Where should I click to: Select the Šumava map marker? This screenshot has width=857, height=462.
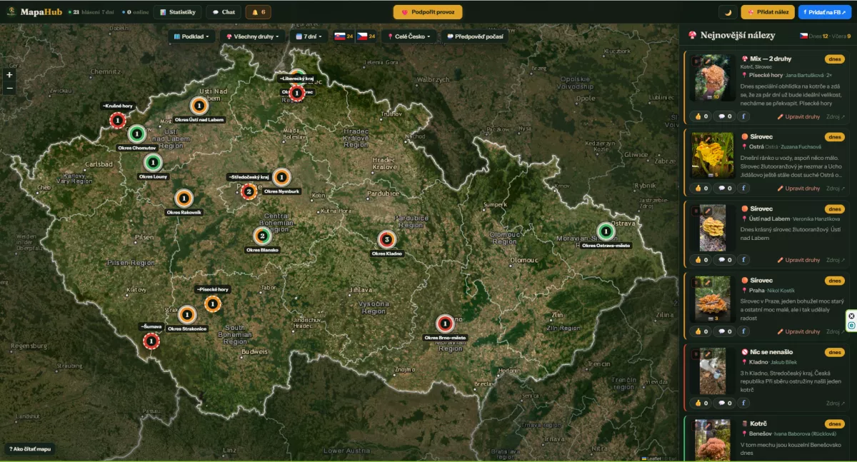151,341
